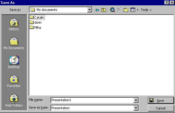The image size is (175, 113).
Task: Open the Favorites shortcut
Action: click(14, 81)
